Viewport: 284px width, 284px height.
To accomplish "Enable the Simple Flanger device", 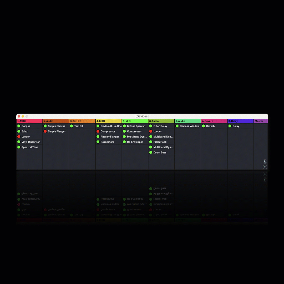I will point(45,131).
